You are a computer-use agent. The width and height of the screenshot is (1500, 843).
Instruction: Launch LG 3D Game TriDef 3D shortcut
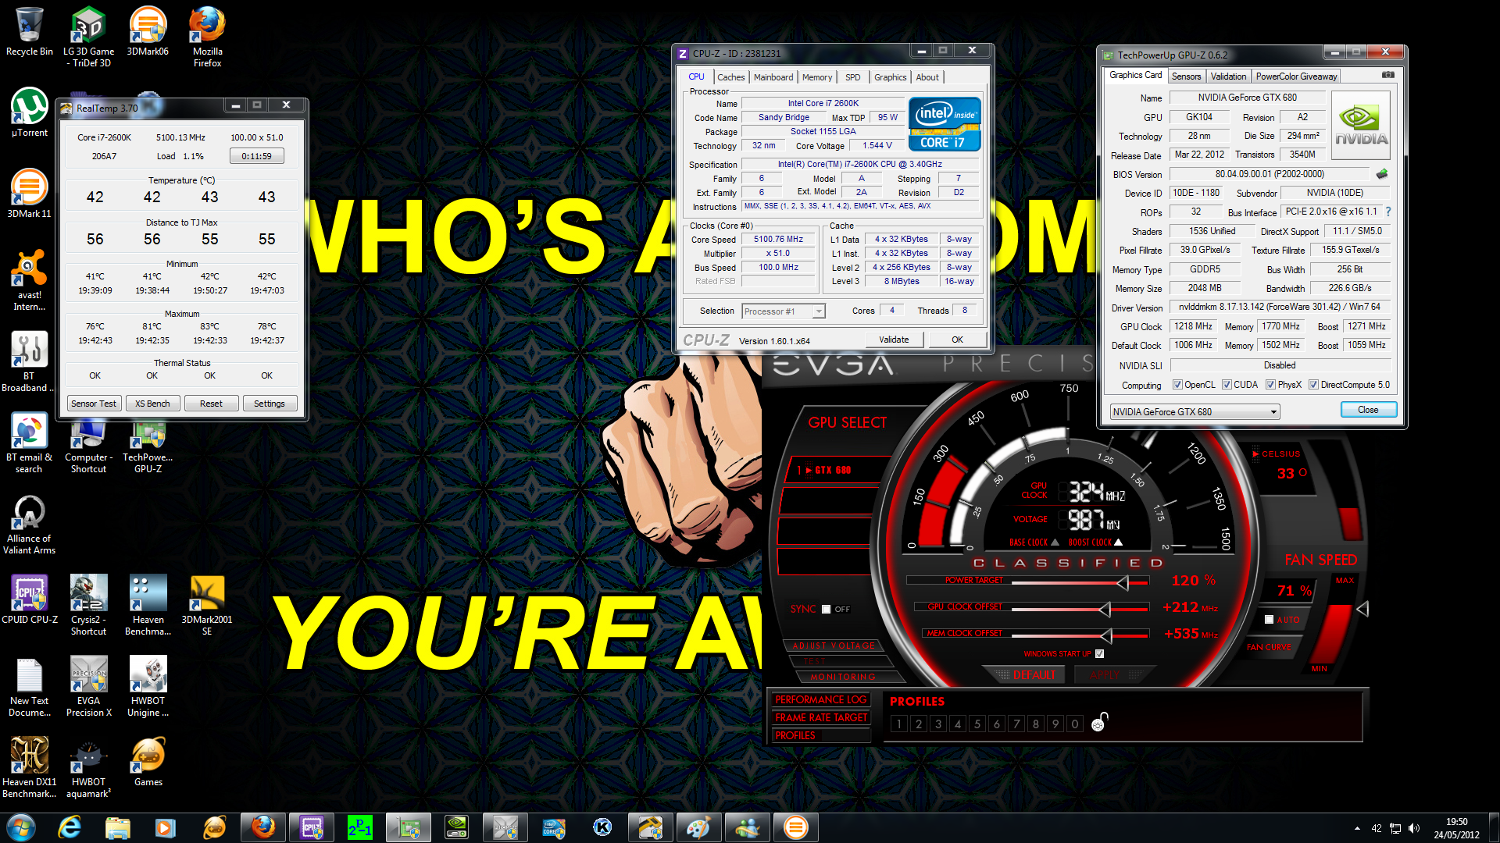coord(88,36)
